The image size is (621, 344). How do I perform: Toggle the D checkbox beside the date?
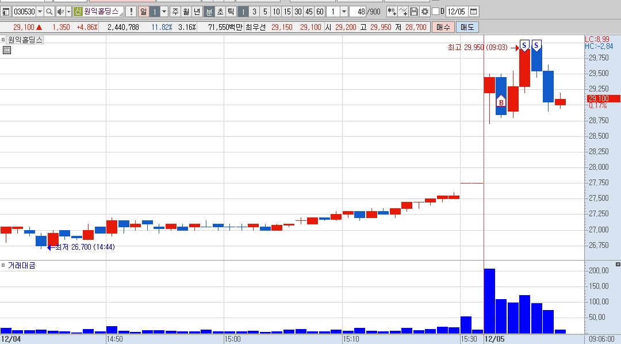[x=436, y=12]
